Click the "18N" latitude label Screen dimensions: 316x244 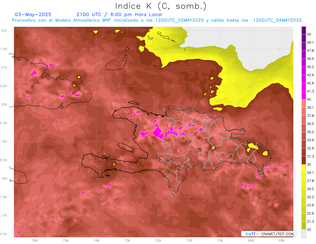tap(4, 178)
